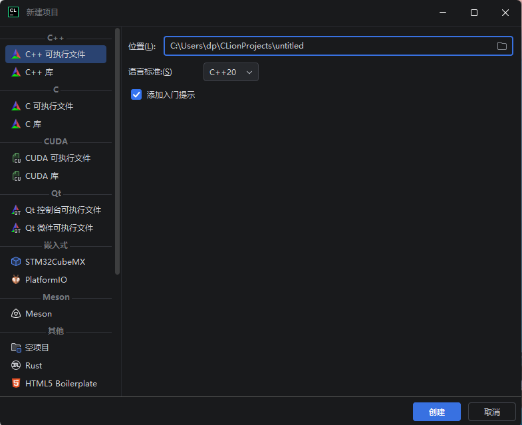Click the '语言标准:(S)' label
522x425 pixels.
click(150, 72)
